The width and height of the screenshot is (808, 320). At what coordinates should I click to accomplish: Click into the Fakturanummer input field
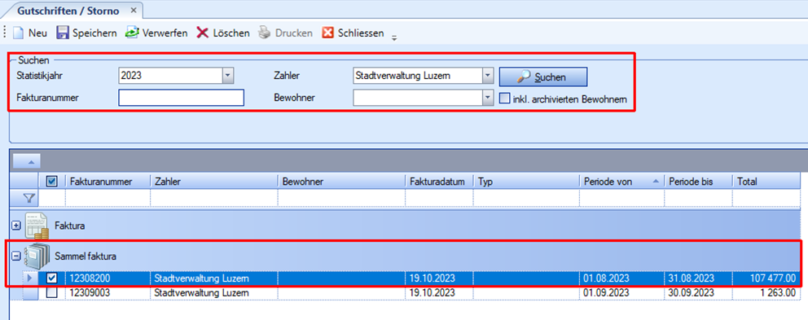click(x=181, y=98)
